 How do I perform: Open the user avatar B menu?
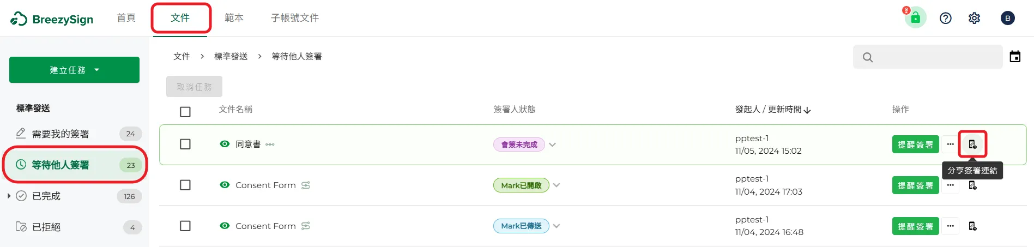[1007, 19]
